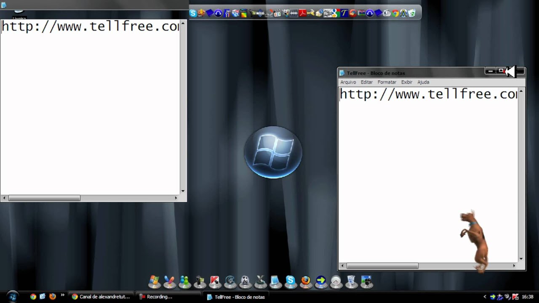The height and width of the screenshot is (303, 539).
Task: Click left scroll arrow in the left window
Action: (x=4, y=198)
